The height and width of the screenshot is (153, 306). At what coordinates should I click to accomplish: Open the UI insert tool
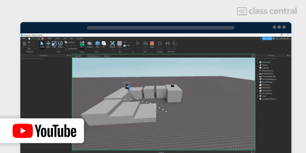pyautogui.click(x=104, y=45)
